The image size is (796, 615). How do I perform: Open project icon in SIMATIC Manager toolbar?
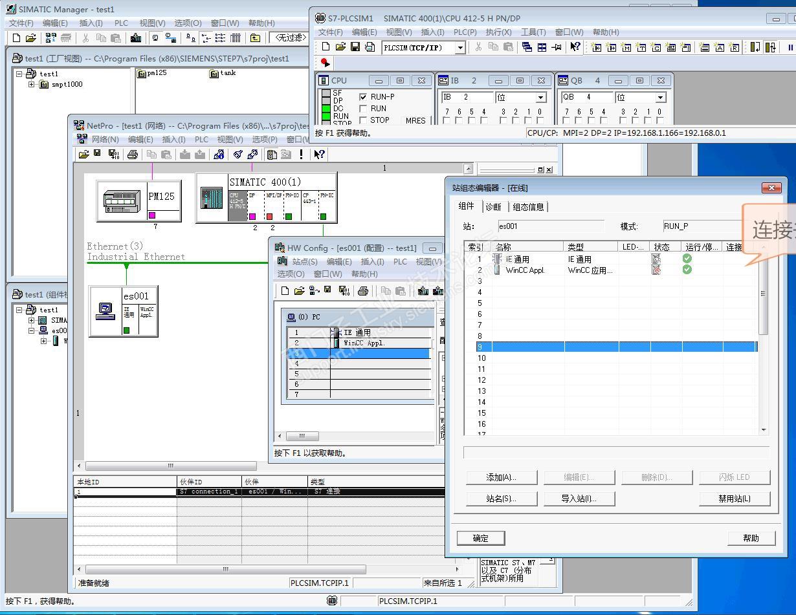point(30,38)
